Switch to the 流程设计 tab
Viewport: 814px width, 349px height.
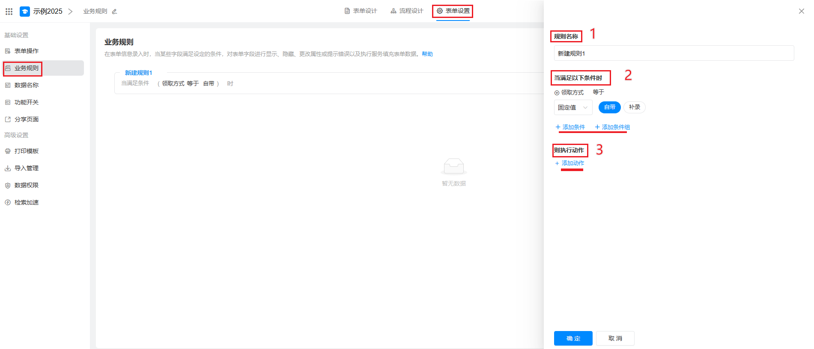click(x=407, y=11)
